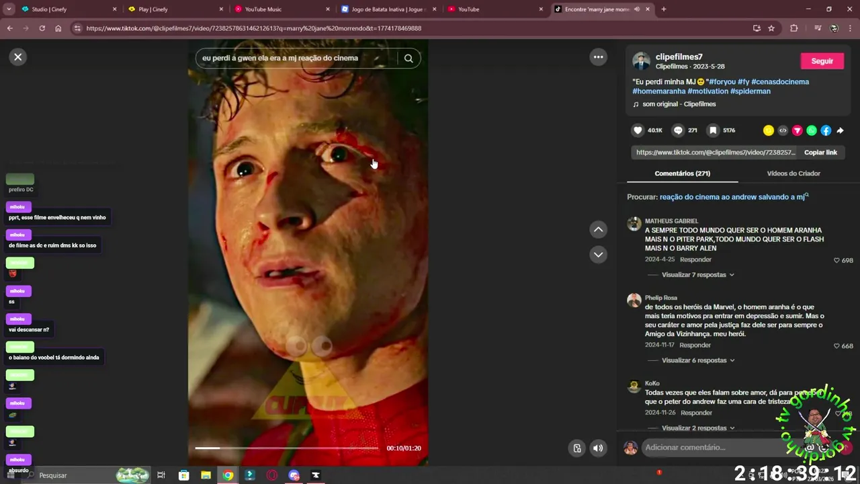
Task: Mute the video with speaker icon
Action: click(598, 448)
